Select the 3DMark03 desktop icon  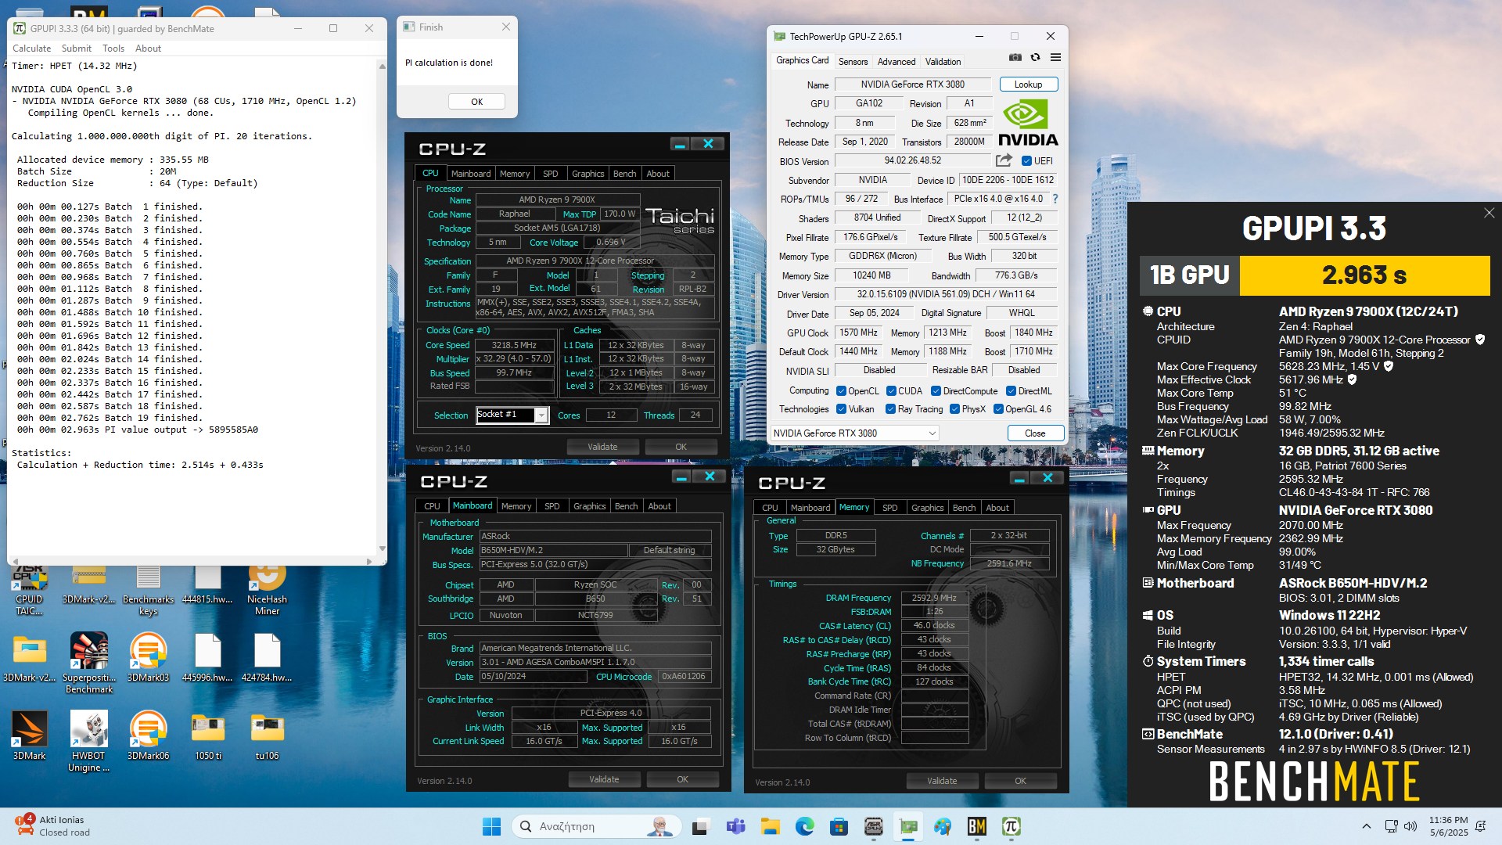(148, 658)
